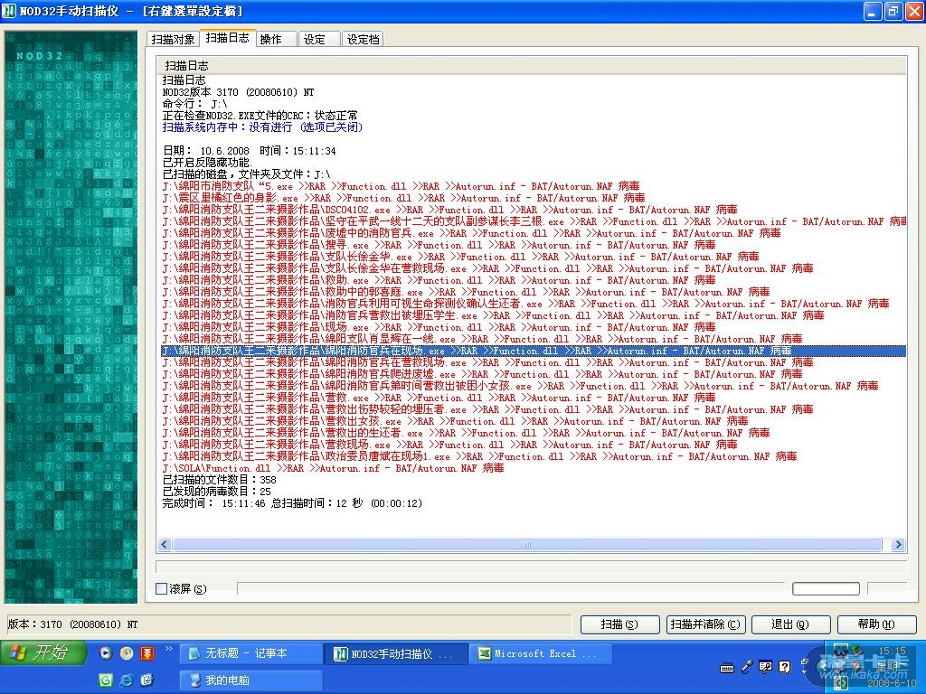
Task: Switch to the 扫描对象 tab
Action: (173, 39)
